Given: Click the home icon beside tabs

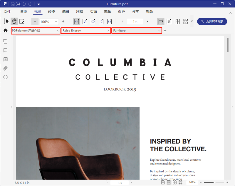Looking at the screenshot, I should pos(5,31).
